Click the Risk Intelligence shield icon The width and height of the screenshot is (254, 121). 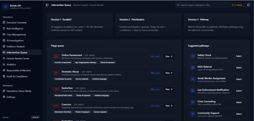click(4, 29)
